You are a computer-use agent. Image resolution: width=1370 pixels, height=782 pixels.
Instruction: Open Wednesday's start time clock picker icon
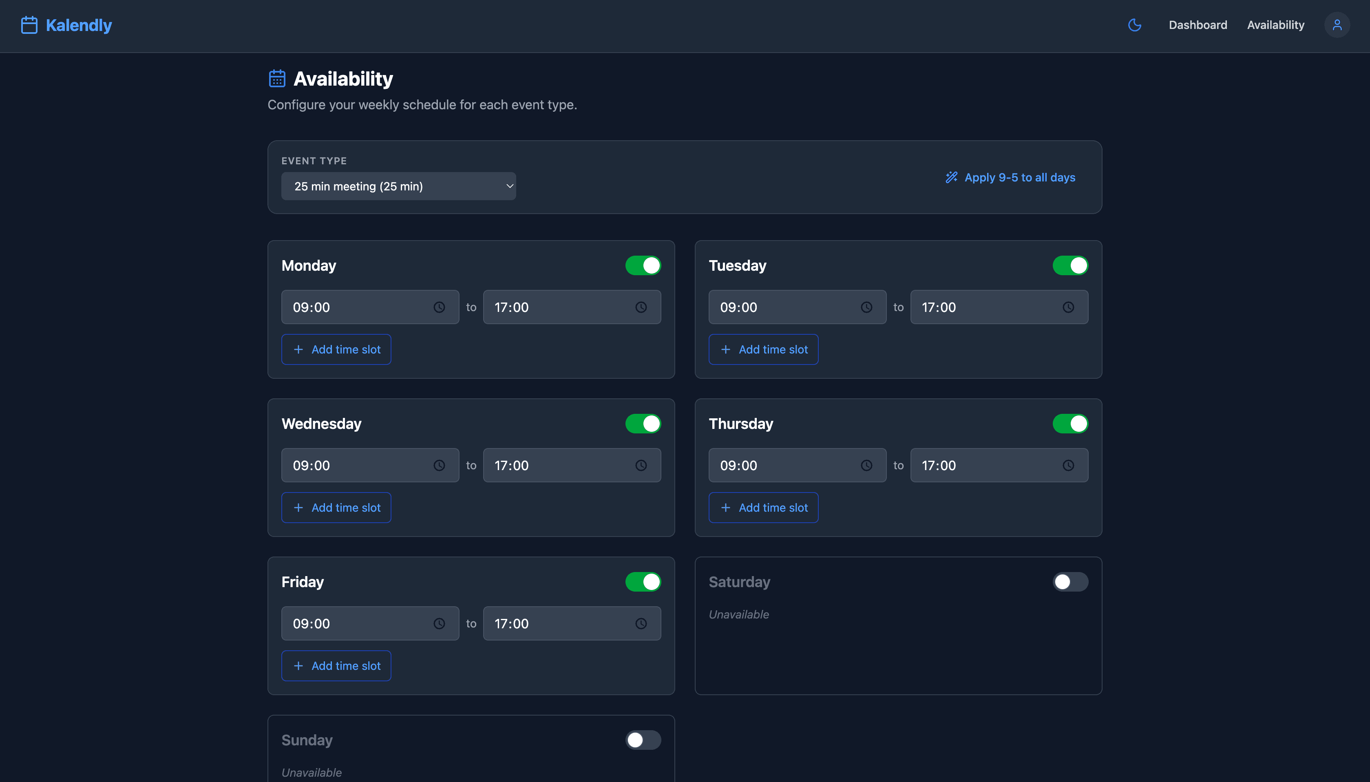click(x=439, y=465)
